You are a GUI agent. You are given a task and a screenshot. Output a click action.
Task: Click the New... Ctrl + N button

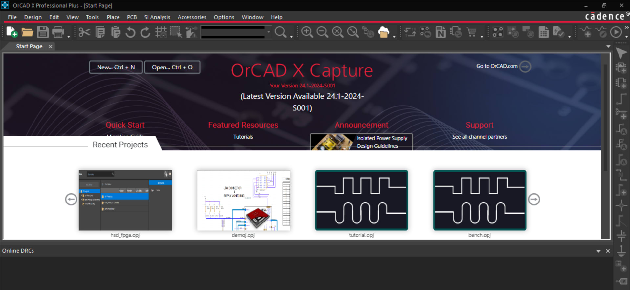[116, 67]
